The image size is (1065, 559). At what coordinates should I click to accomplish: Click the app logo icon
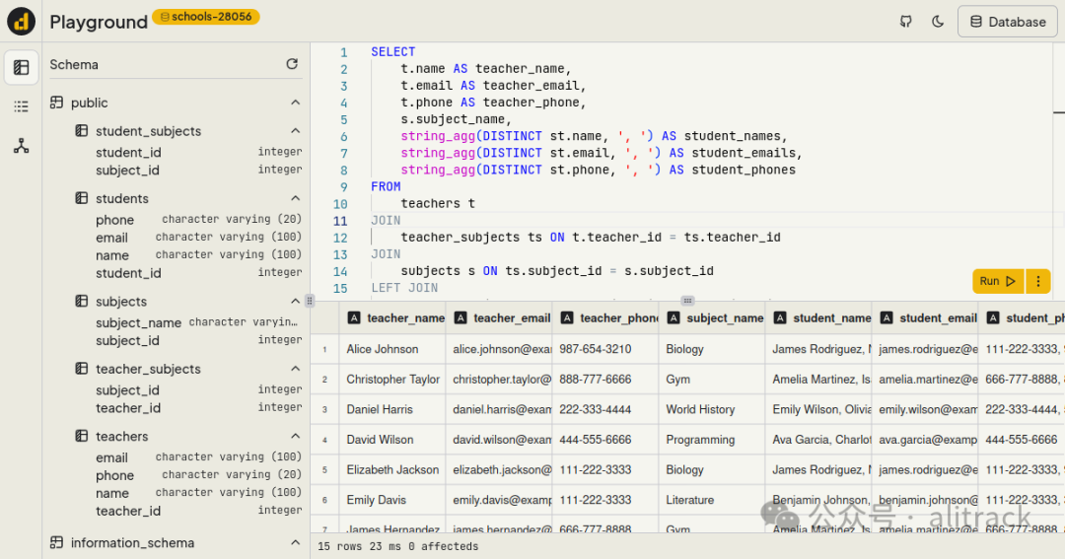(21, 22)
